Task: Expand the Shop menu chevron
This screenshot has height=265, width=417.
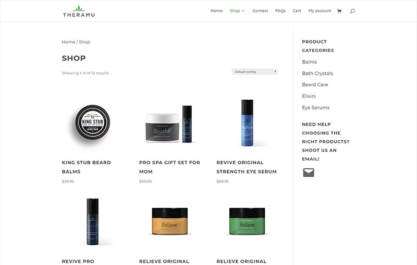Action: 243,11
